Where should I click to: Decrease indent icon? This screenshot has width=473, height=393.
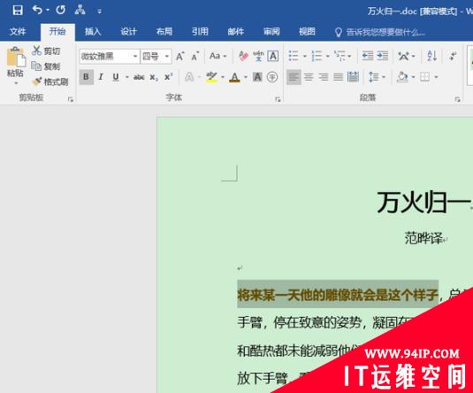(368, 56)
